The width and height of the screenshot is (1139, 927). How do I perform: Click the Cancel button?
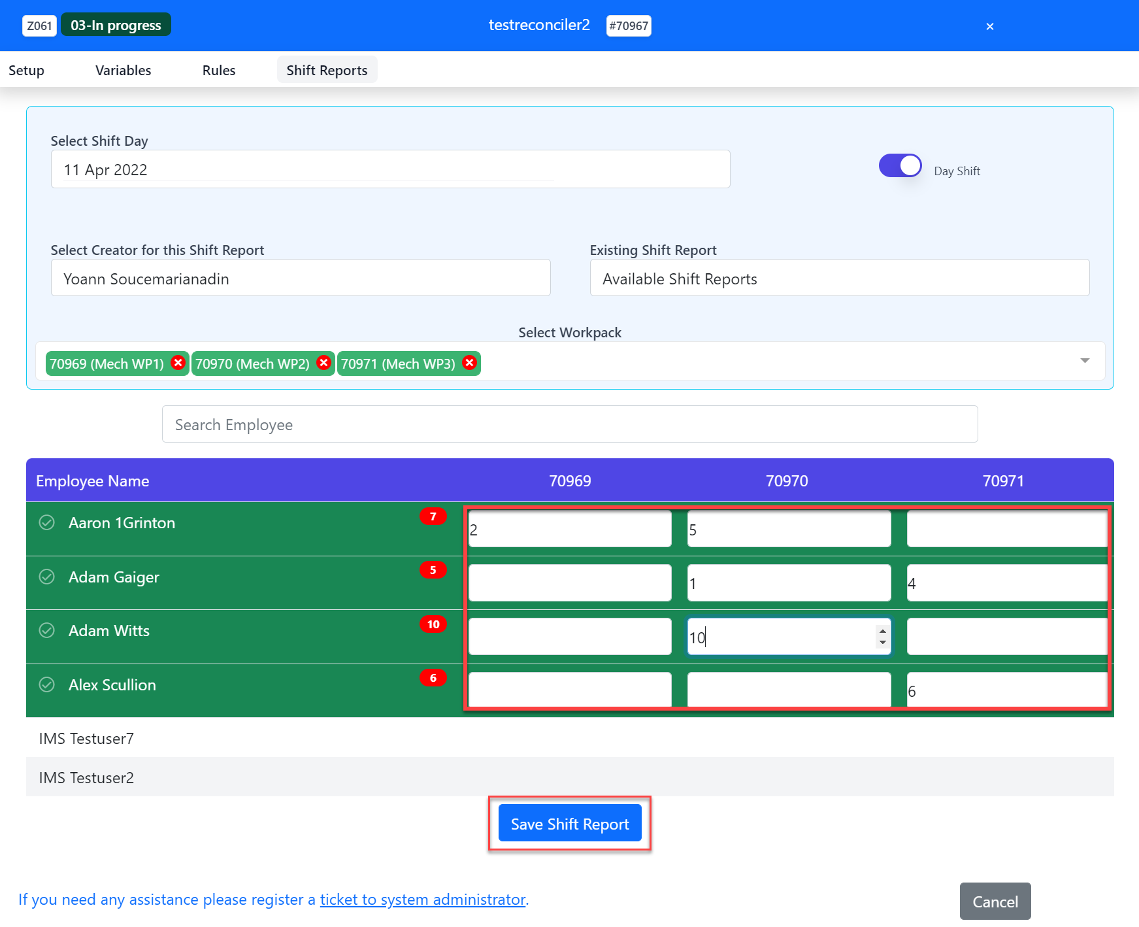995,902
